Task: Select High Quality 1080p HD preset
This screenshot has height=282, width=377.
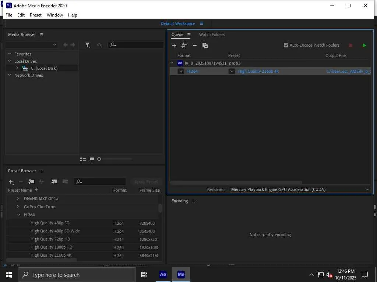Action: pyautogui.click(x=52, y=247)
